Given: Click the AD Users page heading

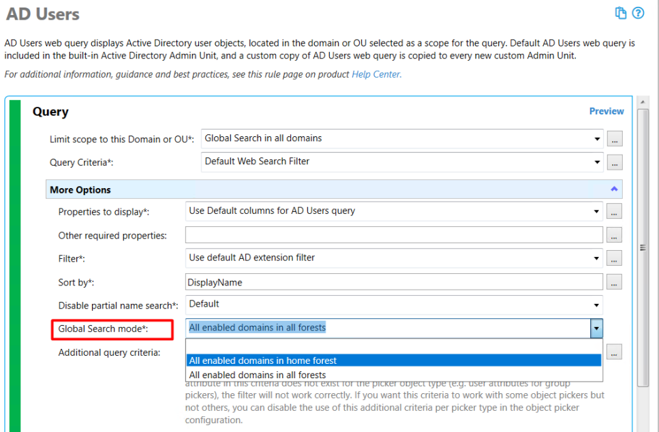Looking at the screenshot, I should pyautogui.click(x=42, y=14).
